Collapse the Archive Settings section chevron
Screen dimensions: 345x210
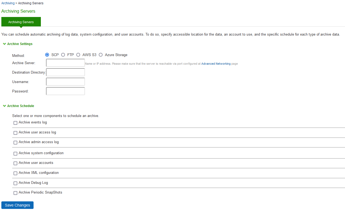[x=4, y=44]
